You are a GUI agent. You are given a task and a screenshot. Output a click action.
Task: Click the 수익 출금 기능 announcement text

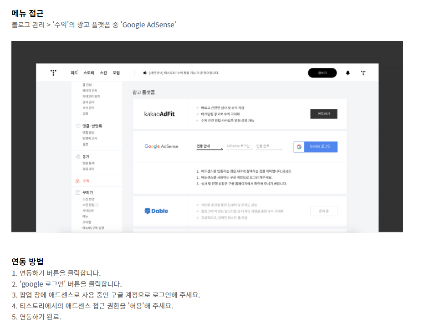(184, 73)
